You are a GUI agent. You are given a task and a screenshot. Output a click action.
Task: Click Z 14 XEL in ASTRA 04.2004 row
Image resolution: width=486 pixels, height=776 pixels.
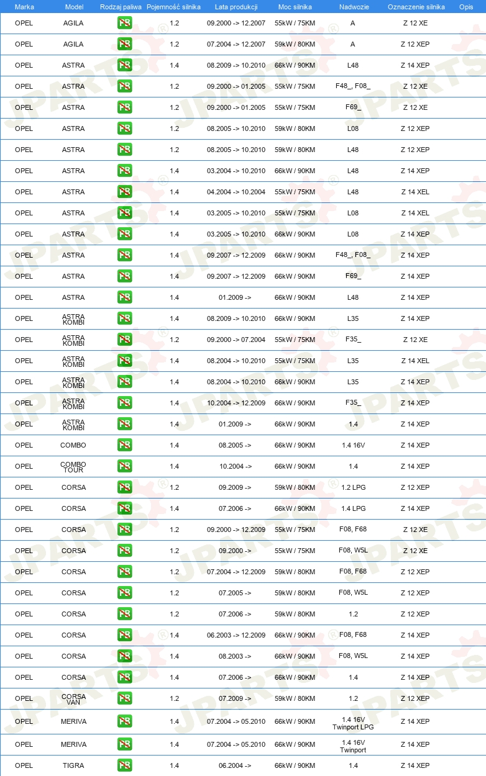415,192
